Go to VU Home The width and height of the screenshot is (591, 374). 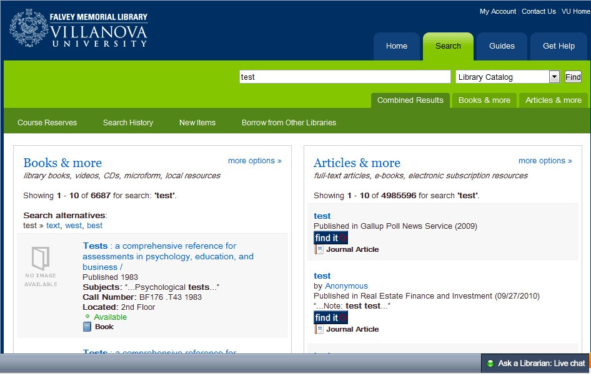point(575,11)
